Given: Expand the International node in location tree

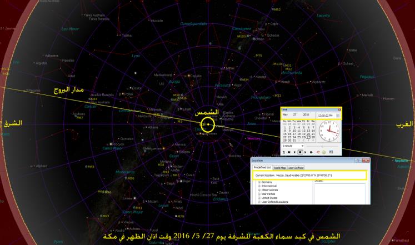Looking at the screenshot, I should (x=259, y=186).
